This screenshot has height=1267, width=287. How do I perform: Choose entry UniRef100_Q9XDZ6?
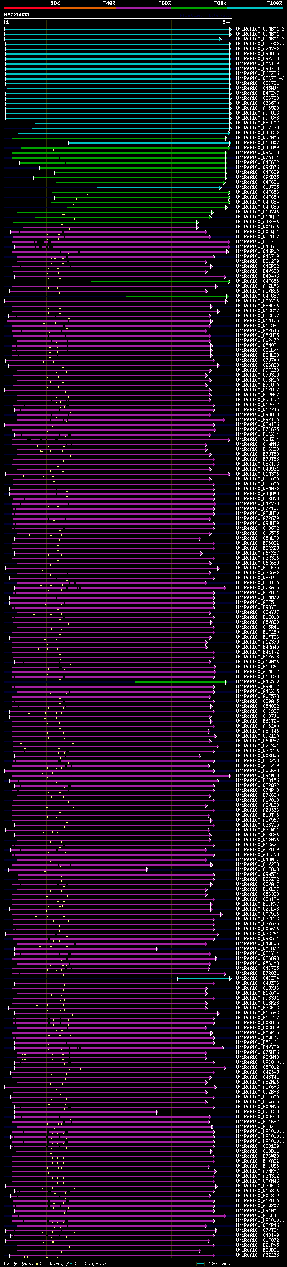(x=257, y=167)
